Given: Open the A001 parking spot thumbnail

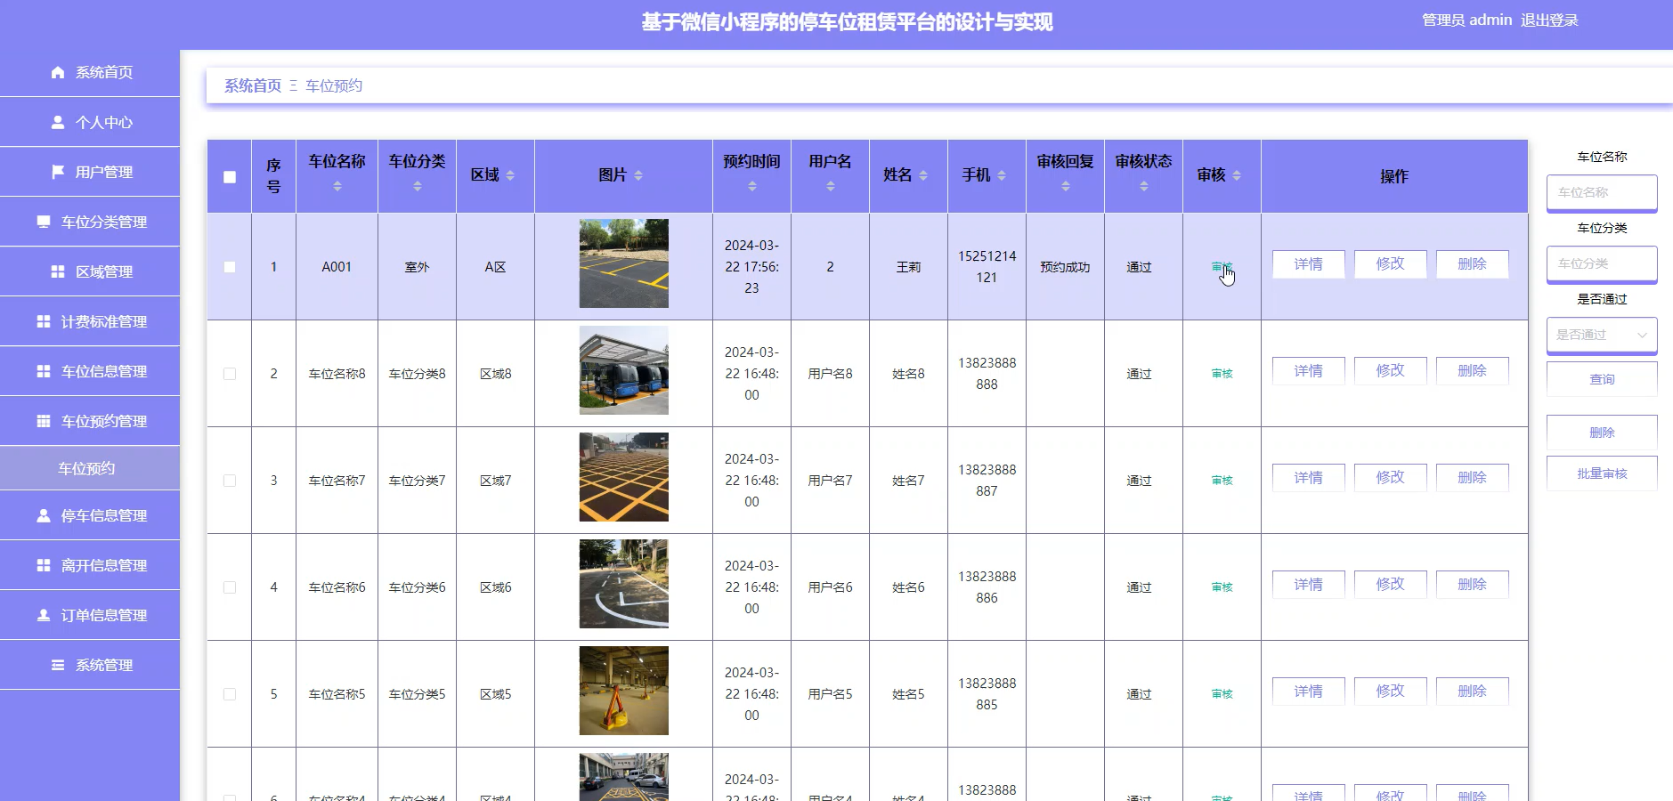Looking at the screenshot, I should [x=623, y=263].
